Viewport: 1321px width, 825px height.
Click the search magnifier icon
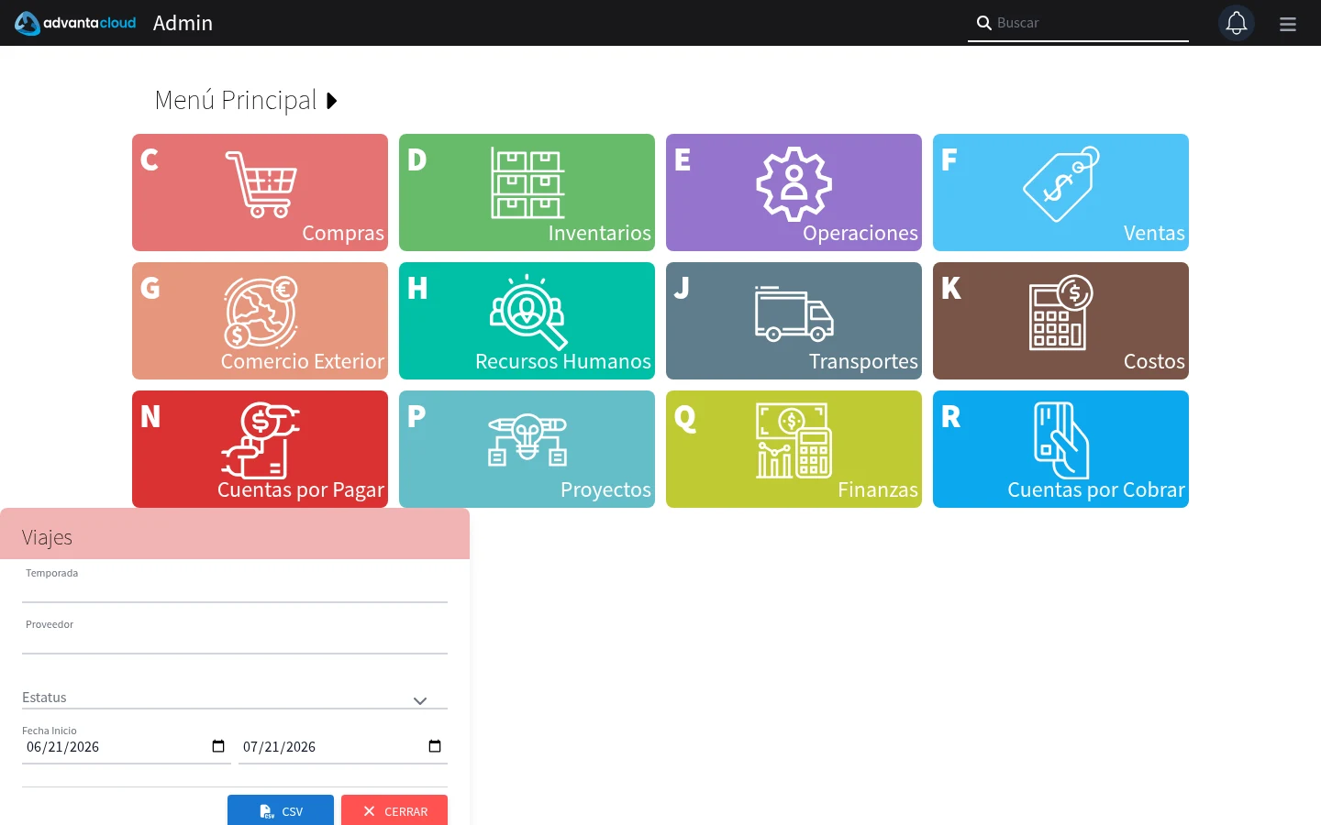pyautogui.click(x=983, y=23)
